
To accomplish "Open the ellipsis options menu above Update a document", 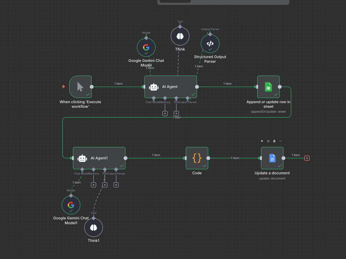I will (x=280, y=141).
